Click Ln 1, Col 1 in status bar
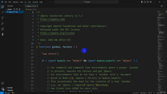167x94 pixels. pos(136,93)
